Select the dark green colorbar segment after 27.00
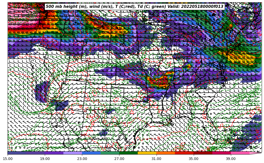 129,153
